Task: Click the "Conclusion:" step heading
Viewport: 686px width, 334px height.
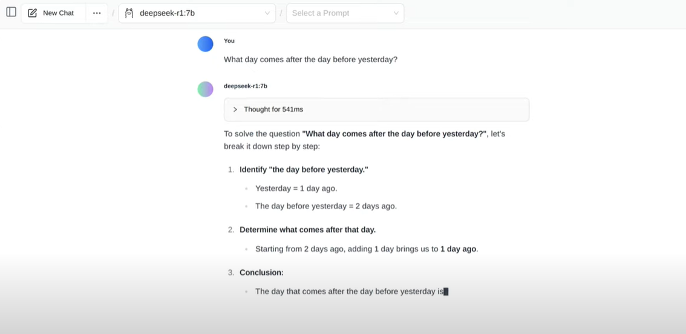Action: click(261, 272)
